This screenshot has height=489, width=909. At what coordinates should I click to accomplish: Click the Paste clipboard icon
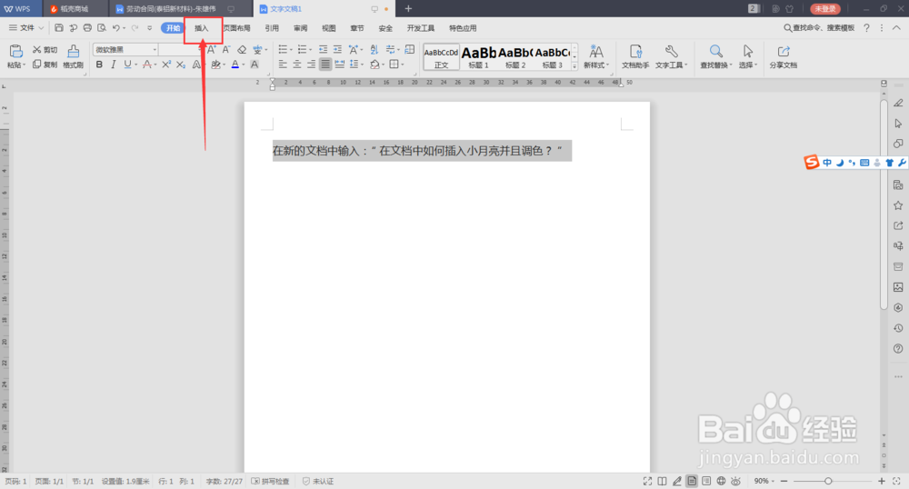tap(16, 51)
